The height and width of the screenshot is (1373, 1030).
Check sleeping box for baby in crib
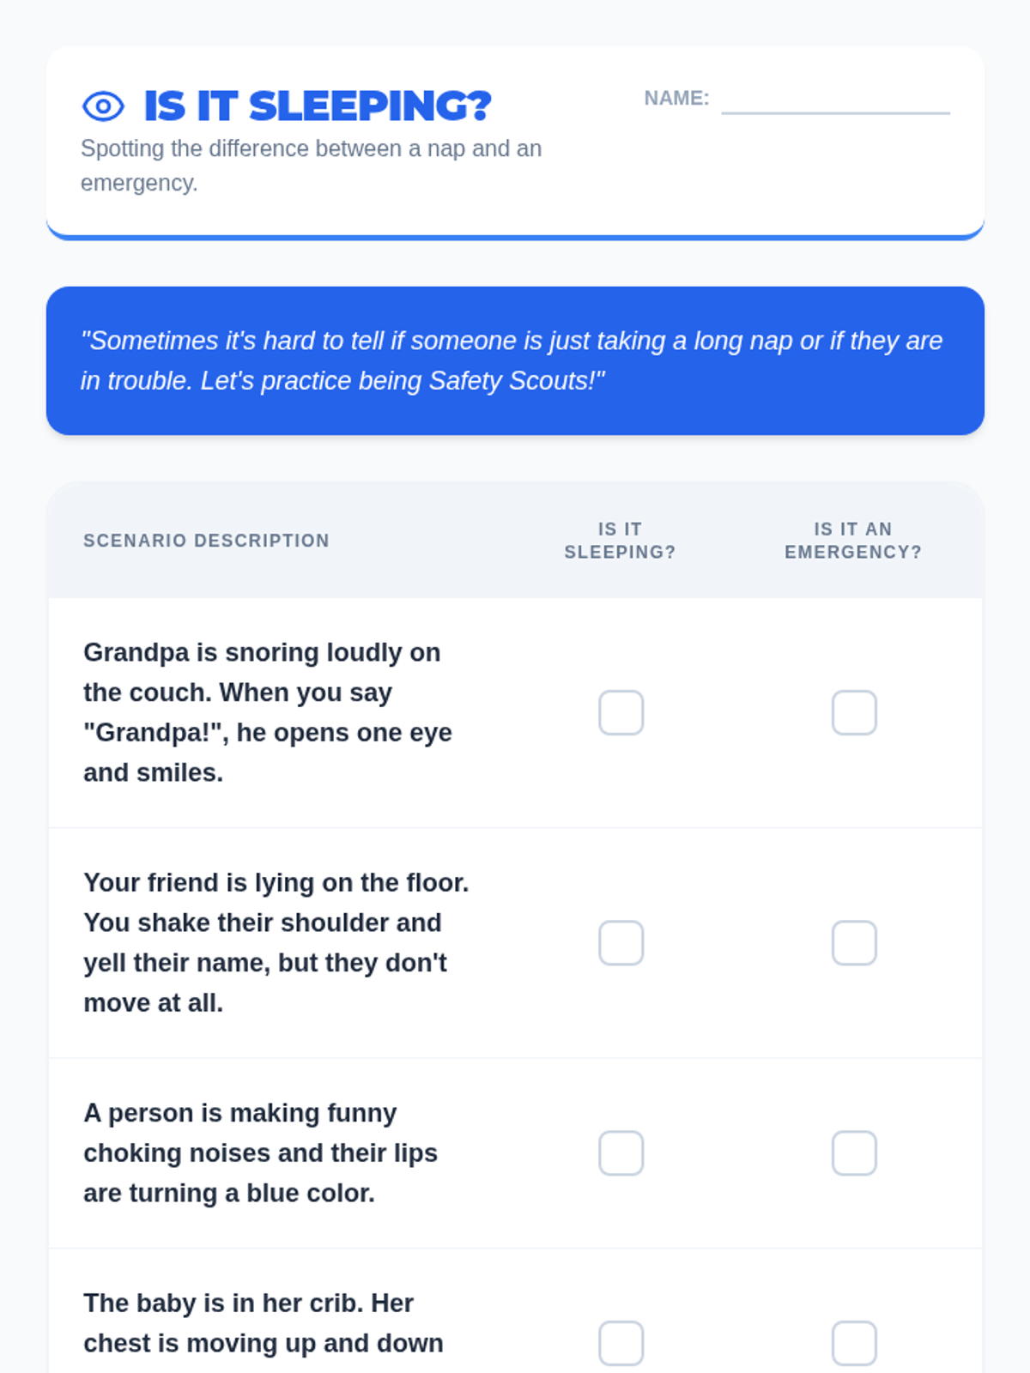[x=621, y=1343]
